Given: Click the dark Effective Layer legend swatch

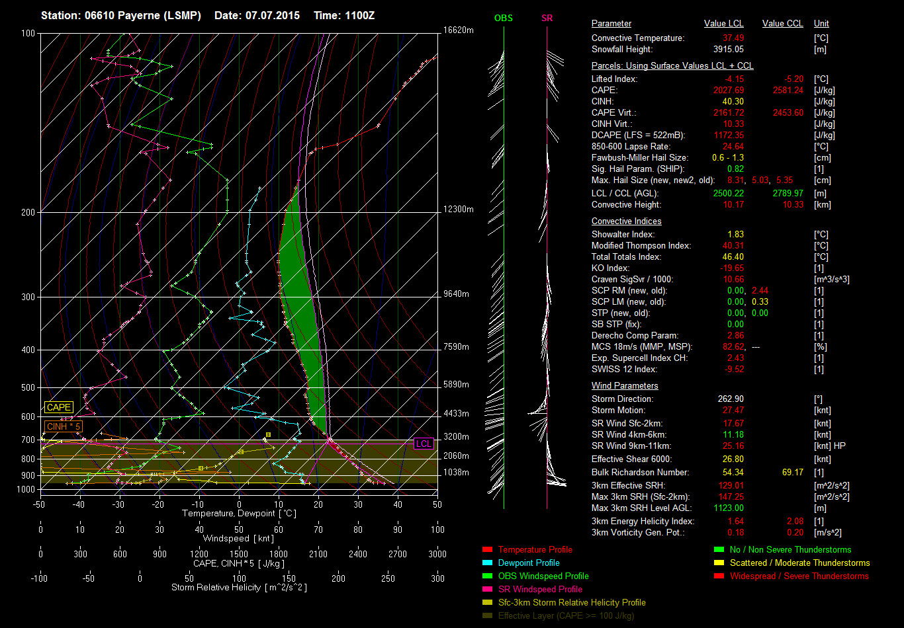Looking at the screenshot, I should tap(488, 616).
